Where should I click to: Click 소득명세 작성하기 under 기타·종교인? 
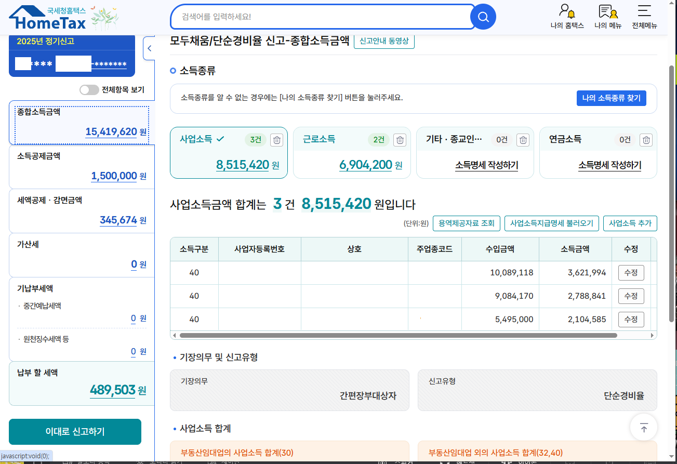486,165
